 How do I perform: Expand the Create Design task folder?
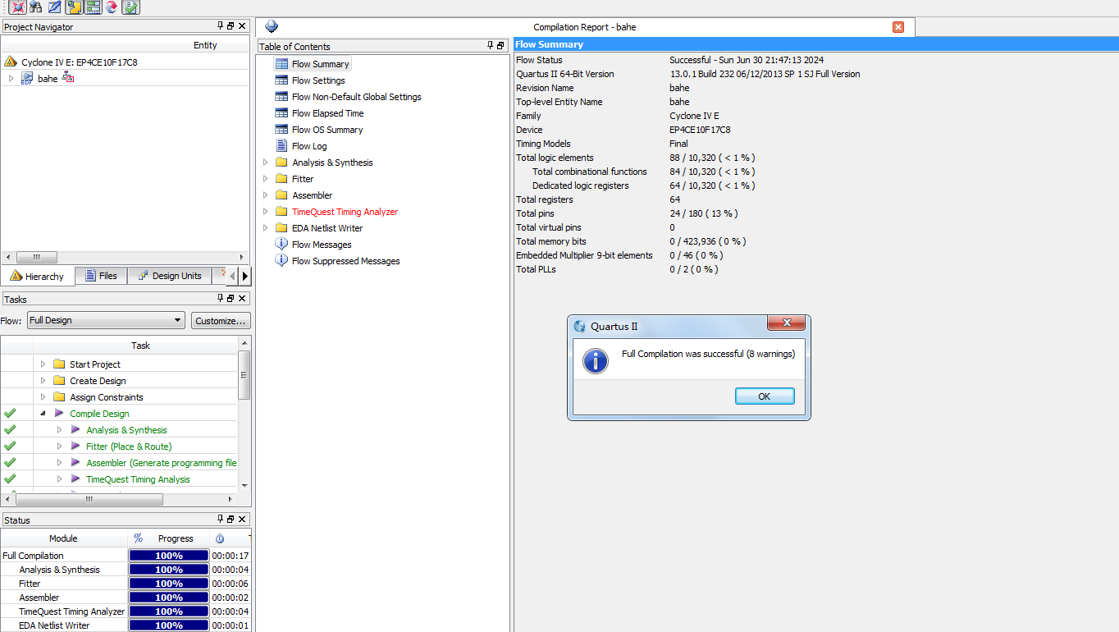(43, 381)
